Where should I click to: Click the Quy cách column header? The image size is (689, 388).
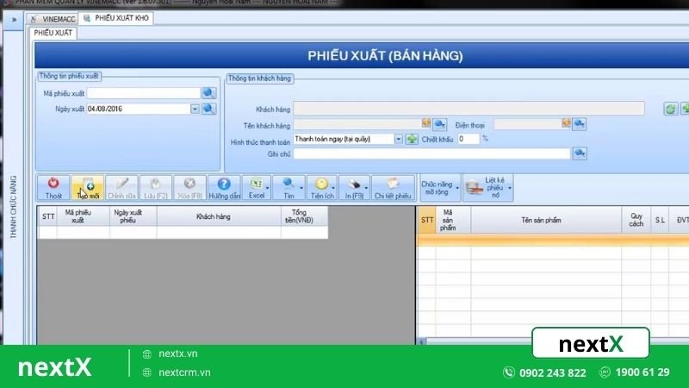point(636,220)
